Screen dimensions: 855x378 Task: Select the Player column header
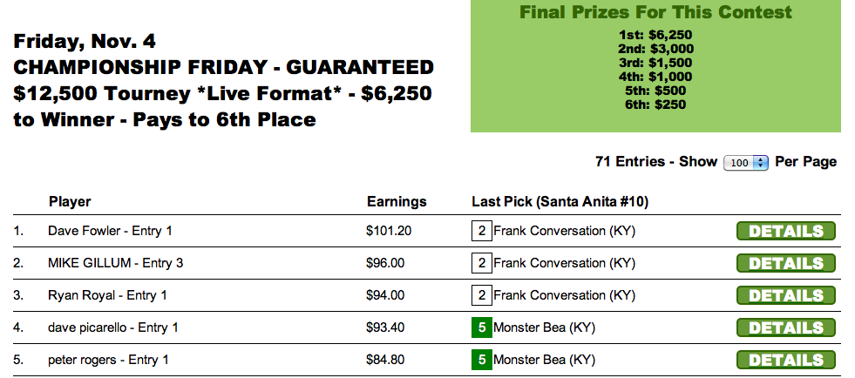point(70,202)
